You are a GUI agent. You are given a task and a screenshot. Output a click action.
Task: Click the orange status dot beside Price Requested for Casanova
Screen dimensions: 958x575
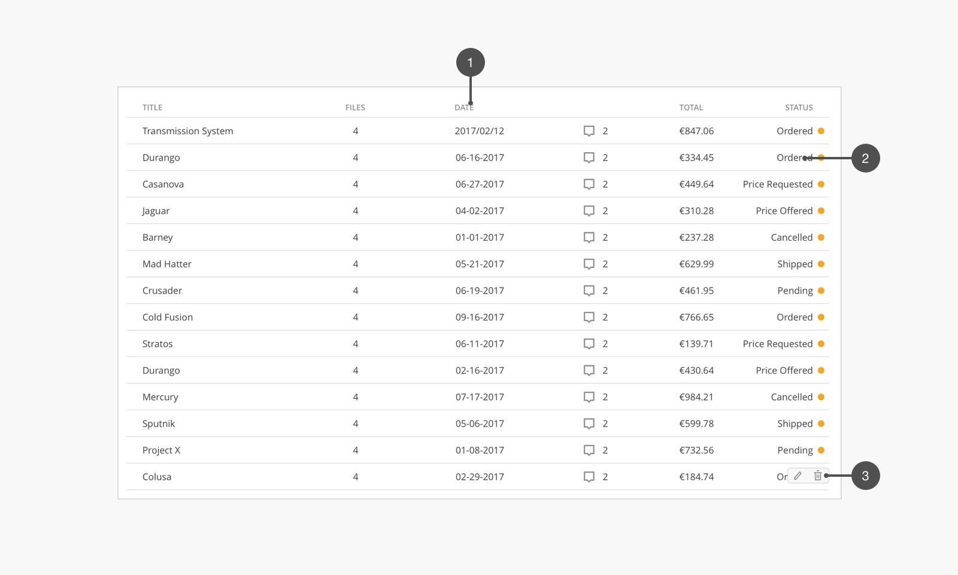tap(821, 184)
